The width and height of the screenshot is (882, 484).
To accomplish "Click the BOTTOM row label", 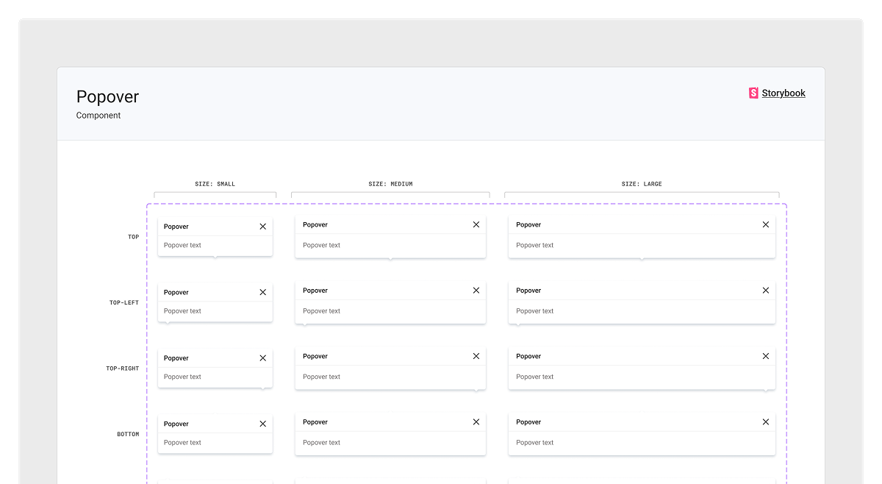I will point(128,435).
